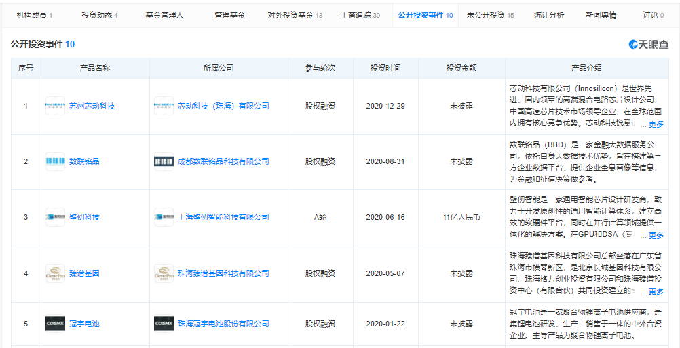
Task: Open the 新闻舆情 tab
Action: [x=601, y=16]
